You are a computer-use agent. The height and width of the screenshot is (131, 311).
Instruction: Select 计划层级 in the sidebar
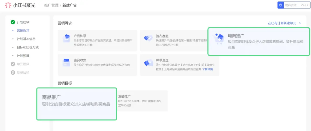point(23,22)
